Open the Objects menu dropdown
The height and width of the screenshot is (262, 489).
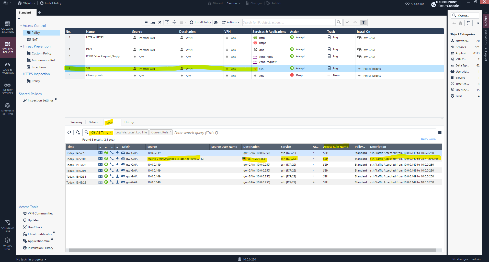26,3
